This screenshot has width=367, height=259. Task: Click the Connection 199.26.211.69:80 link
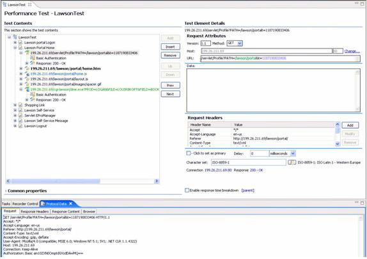pos(218,170)
